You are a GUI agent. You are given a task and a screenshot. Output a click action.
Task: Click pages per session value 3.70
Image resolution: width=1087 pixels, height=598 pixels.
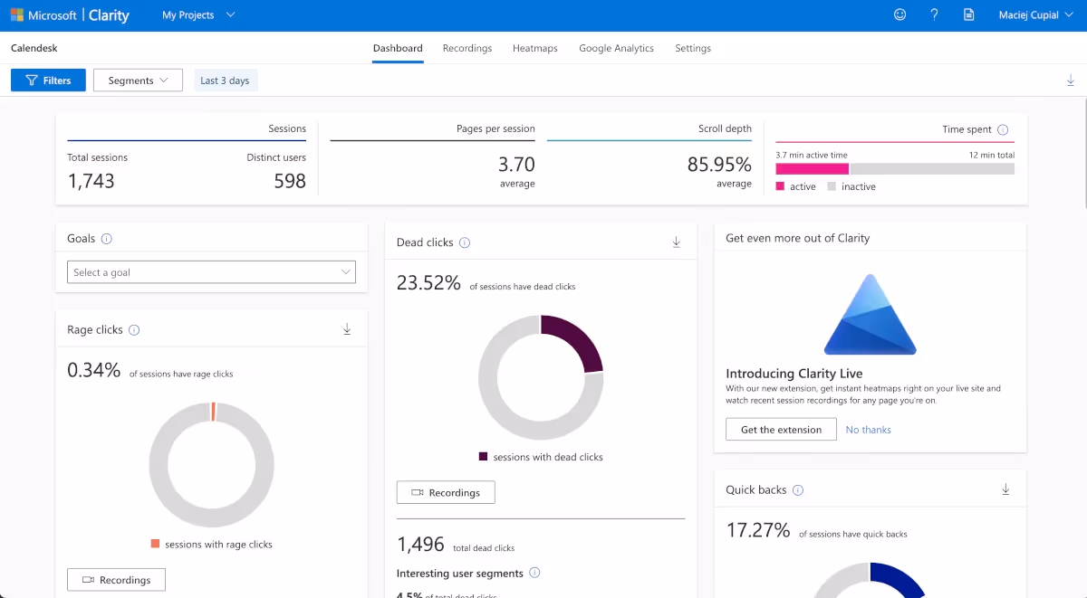516,165
